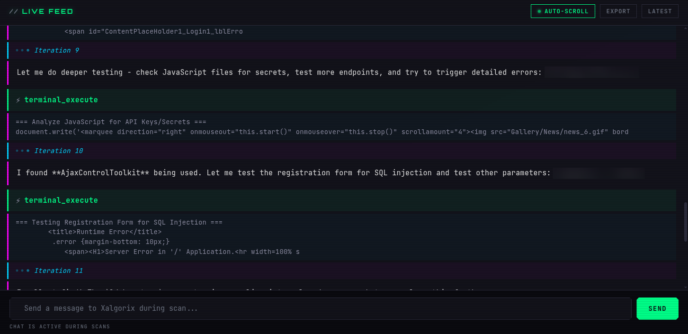Screen dimensions: 688x334
Task: Jump to newest output with LATEST
Action: (x=660, y=11)
